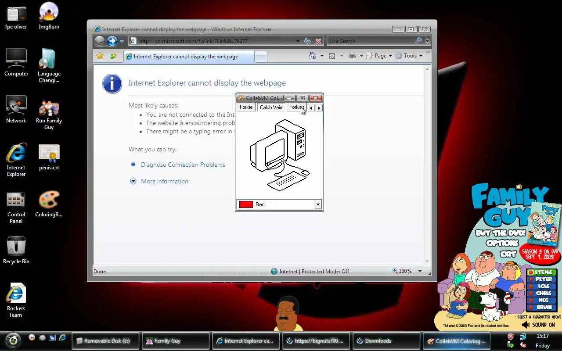Image resolution: width=562 pixels, height=351 pixels.
Task: Click the RSS Feeds icon
Action: [332, 56]
